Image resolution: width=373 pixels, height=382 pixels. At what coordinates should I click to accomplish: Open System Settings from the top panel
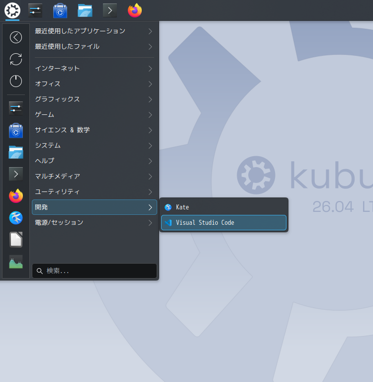coord(35,10)
